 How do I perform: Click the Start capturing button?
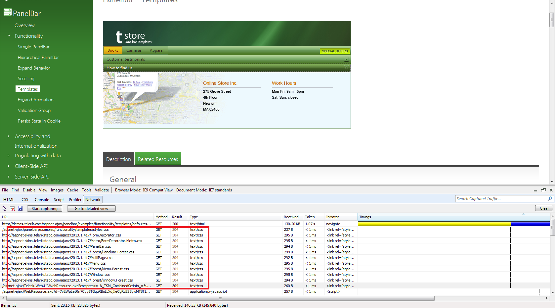[45, 209]
